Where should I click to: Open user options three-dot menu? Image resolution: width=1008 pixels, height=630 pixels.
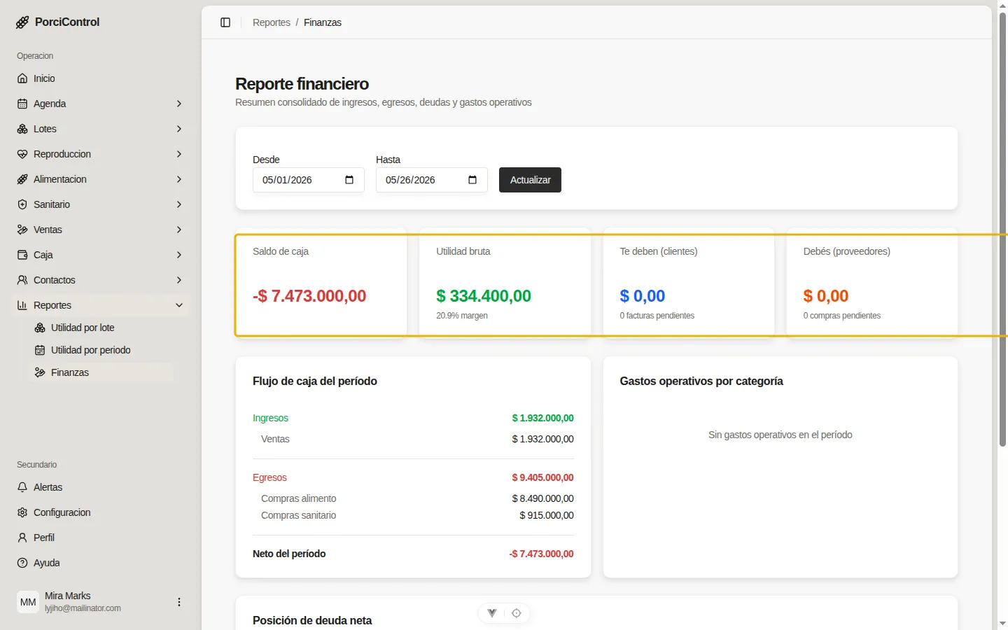pos(179,602)
